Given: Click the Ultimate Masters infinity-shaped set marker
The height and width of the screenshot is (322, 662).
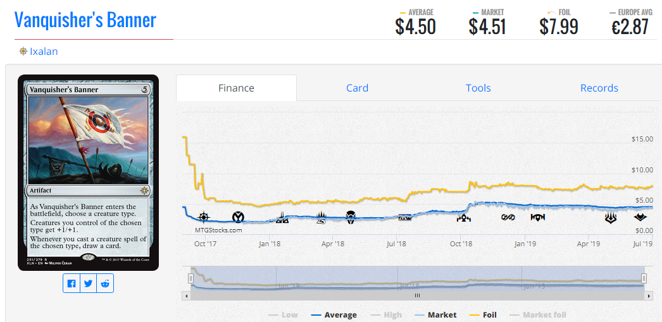Looking at the screenshot, I should coord(507,218).
